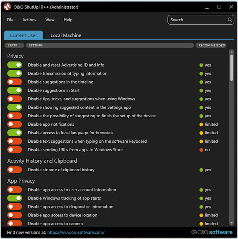Enable Disable tips, tricks, and suggestions switch
This screenshot has height=239, width=238.
point(15,99)
